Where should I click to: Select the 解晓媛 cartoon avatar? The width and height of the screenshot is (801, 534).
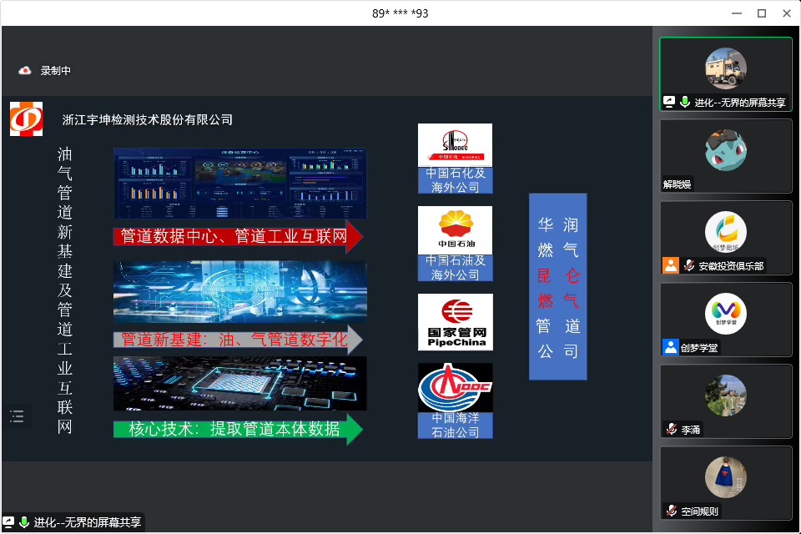726,150
